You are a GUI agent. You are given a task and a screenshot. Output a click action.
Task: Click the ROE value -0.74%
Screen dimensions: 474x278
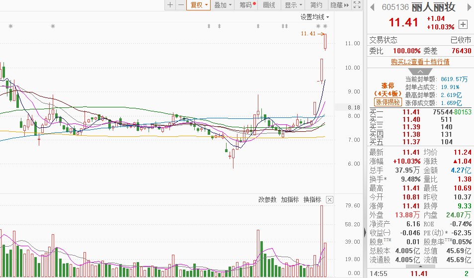pos(461,224)
